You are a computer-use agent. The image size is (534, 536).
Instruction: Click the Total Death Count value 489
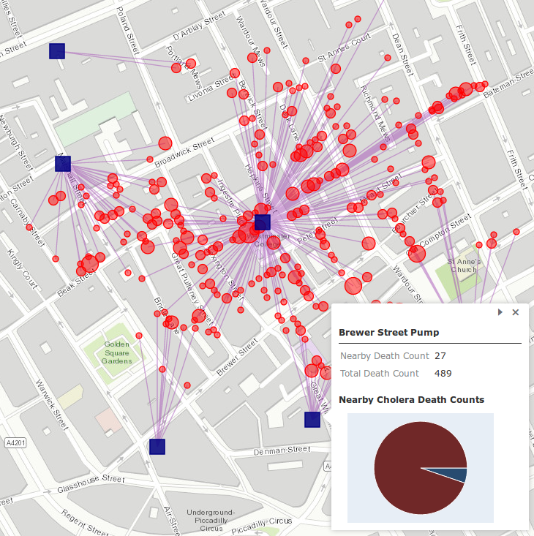tap(443, 373)
